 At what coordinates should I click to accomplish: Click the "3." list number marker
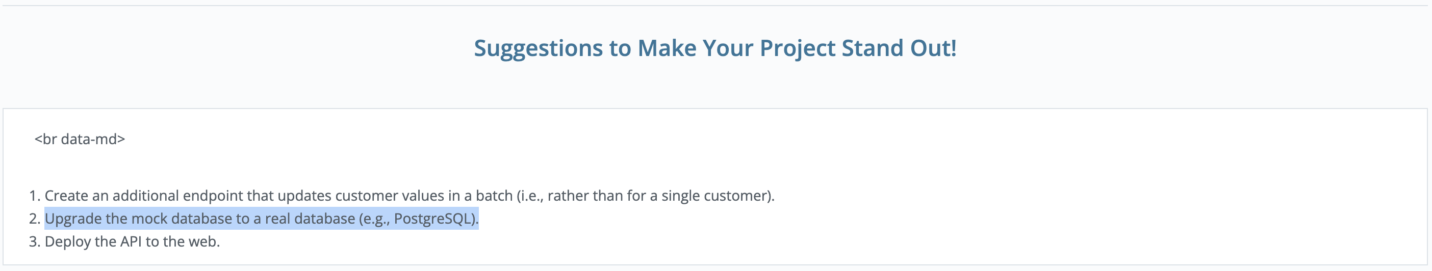(35, 241)
